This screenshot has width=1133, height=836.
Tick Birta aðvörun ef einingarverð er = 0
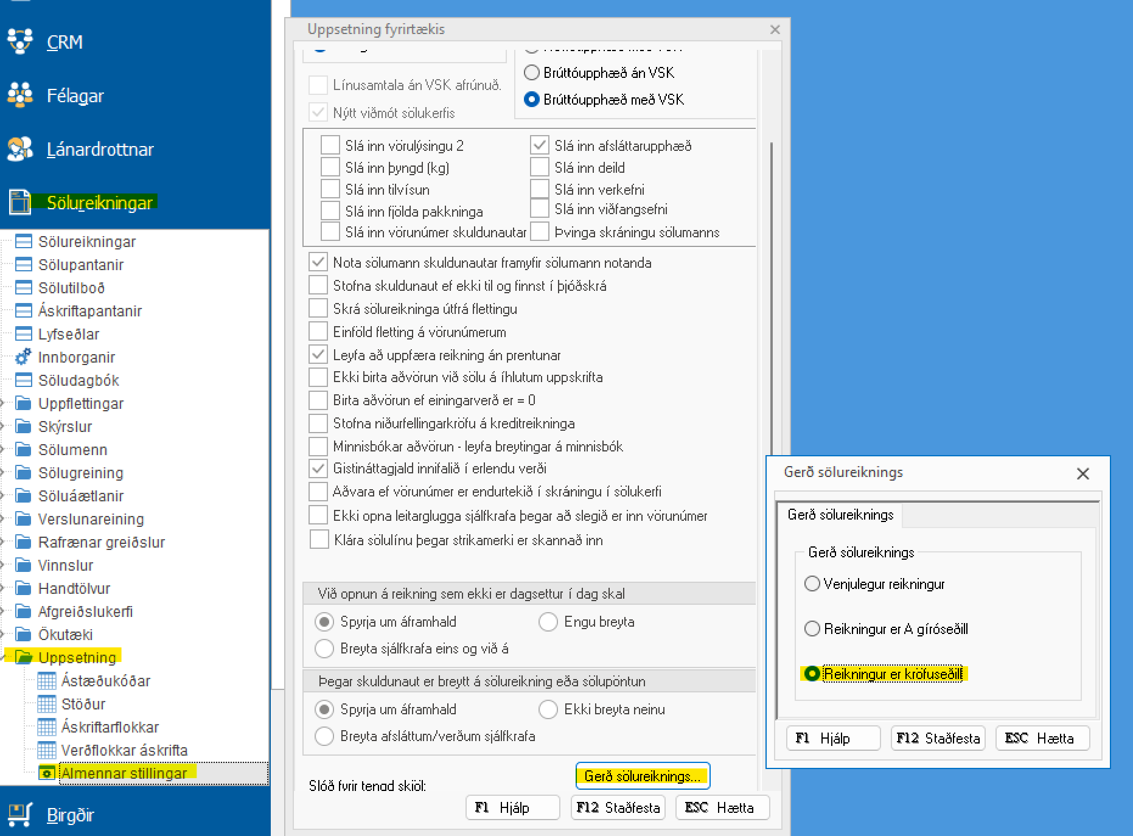[x=318, y=400]
